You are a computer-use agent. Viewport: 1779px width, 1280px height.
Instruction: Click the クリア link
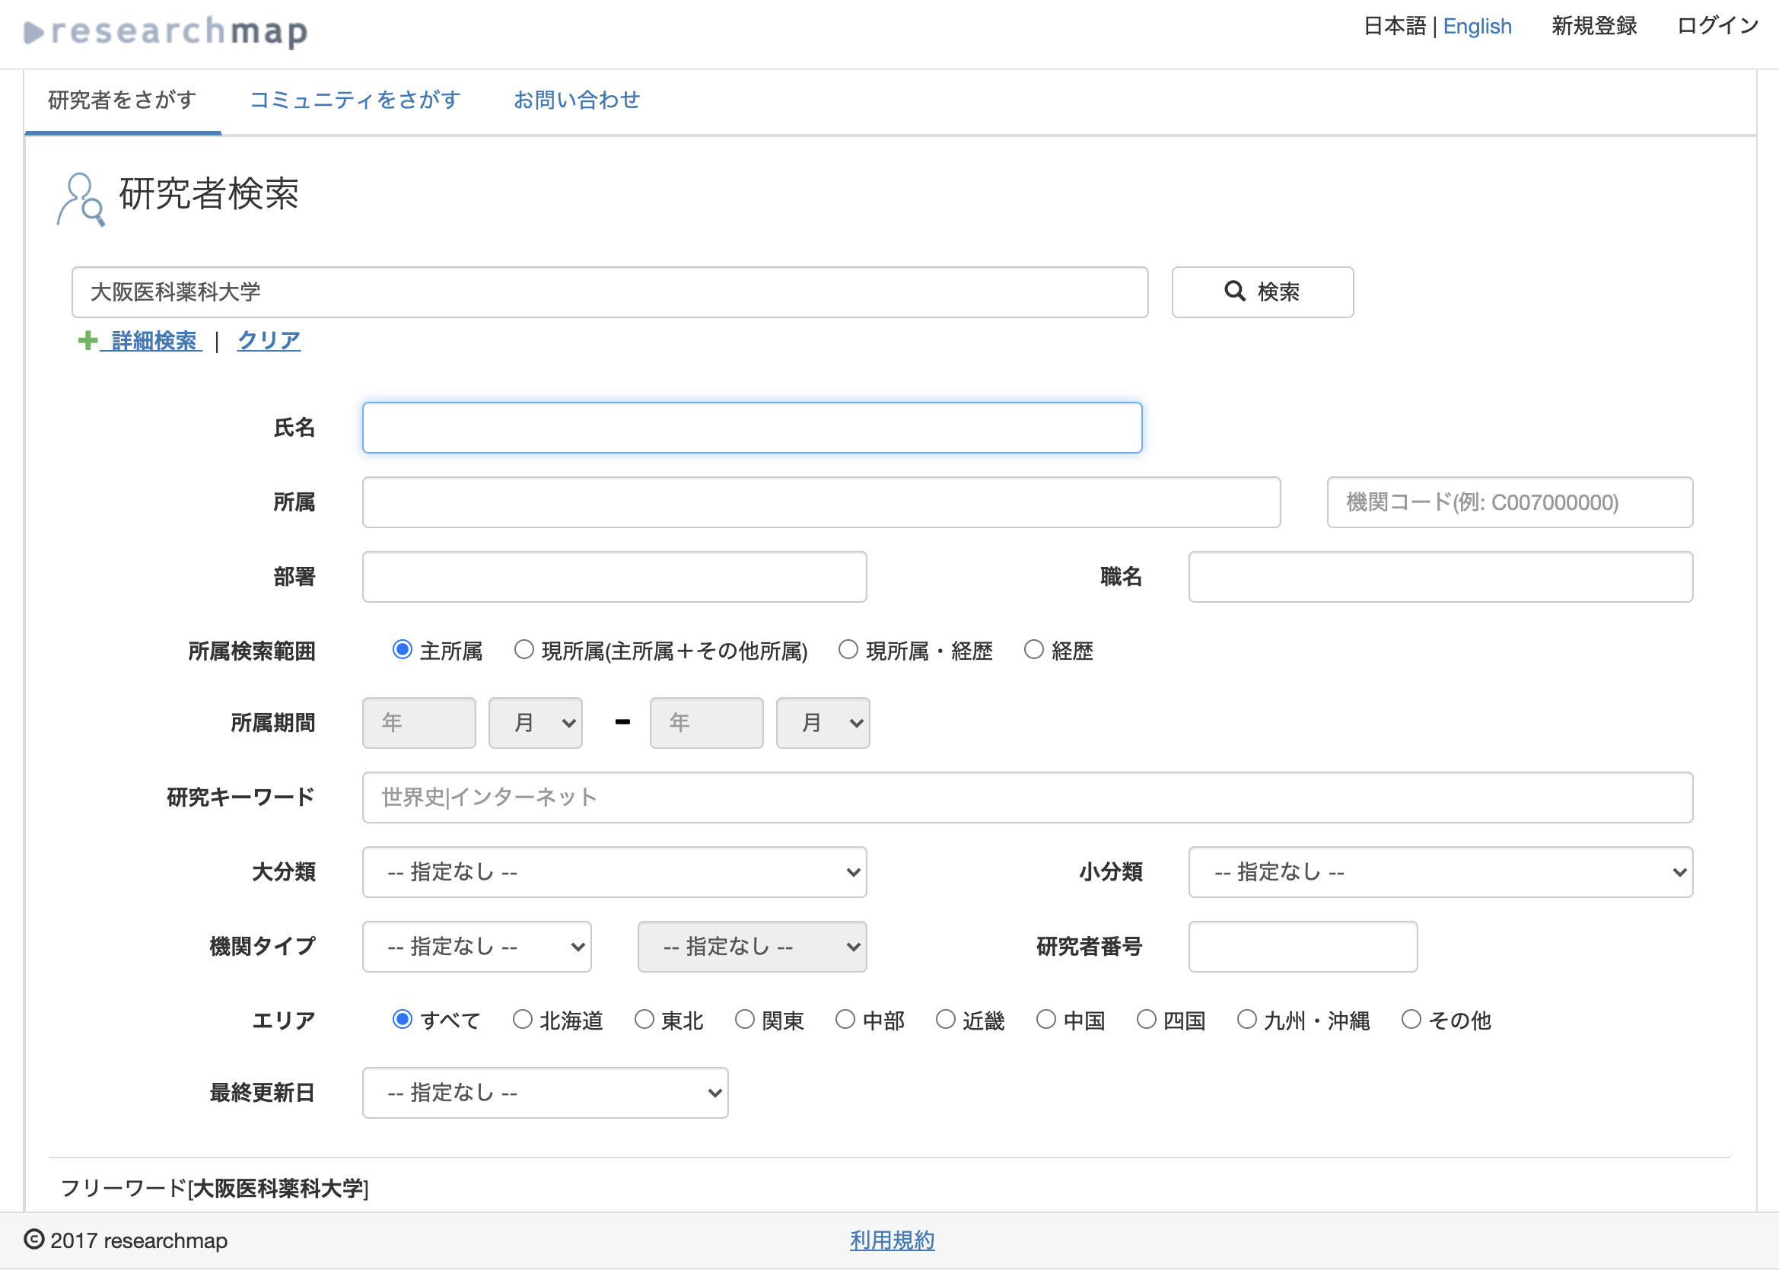click(x=269, y=340)
